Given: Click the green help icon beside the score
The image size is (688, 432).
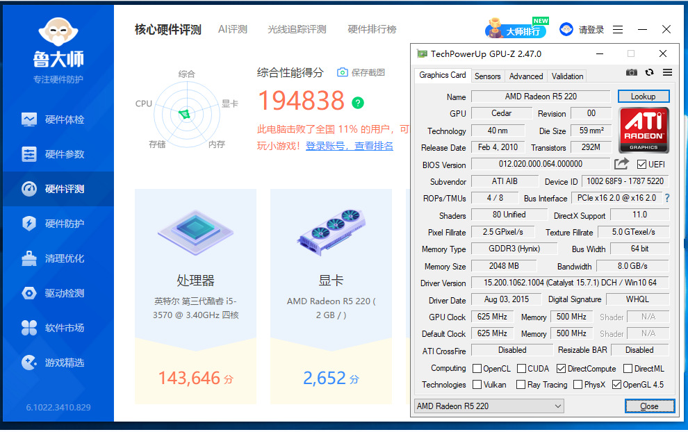Looking at the screenshot, I should (x=358, y=103).
